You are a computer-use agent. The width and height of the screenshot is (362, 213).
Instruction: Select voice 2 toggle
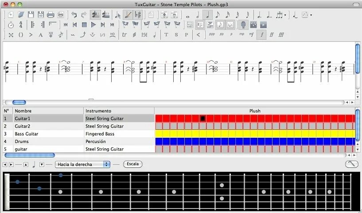[106, 15]
